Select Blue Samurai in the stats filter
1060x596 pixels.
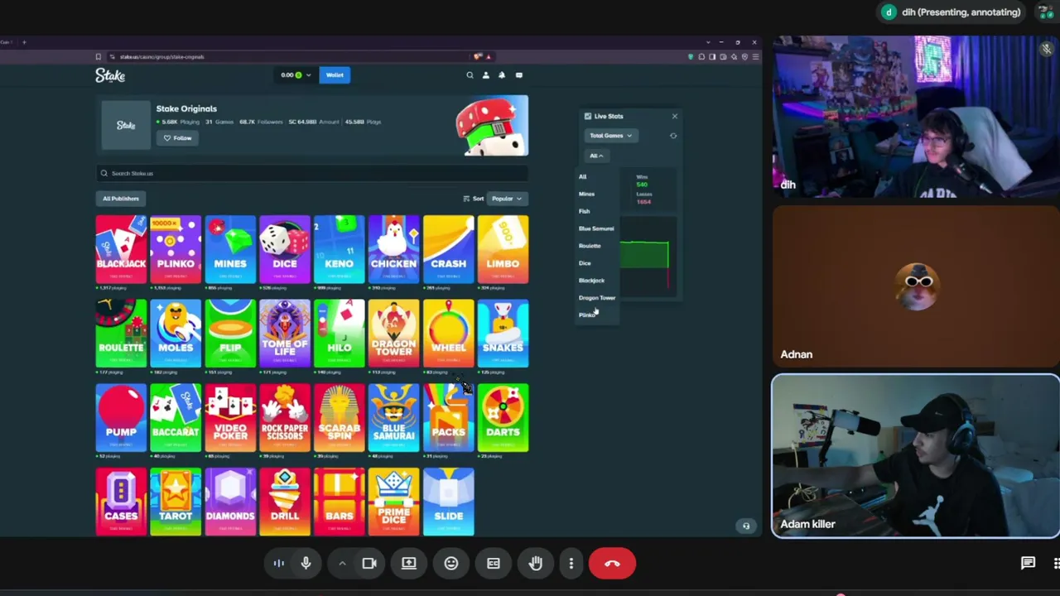[x=596, y=228]
